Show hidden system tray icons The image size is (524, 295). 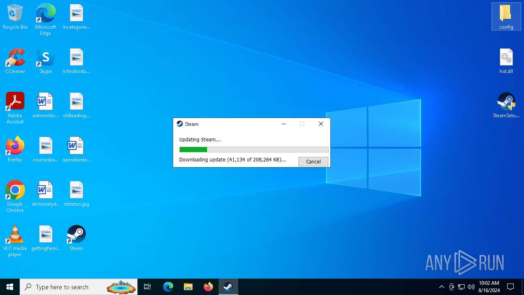[x=441, y=287]
